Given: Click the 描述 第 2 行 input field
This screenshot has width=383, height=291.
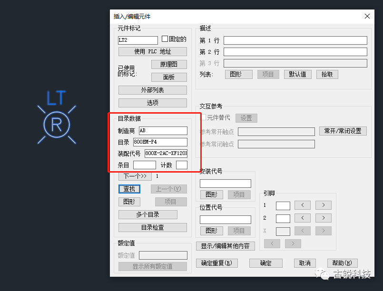Looking at the screenshot, I should (295, 52).
